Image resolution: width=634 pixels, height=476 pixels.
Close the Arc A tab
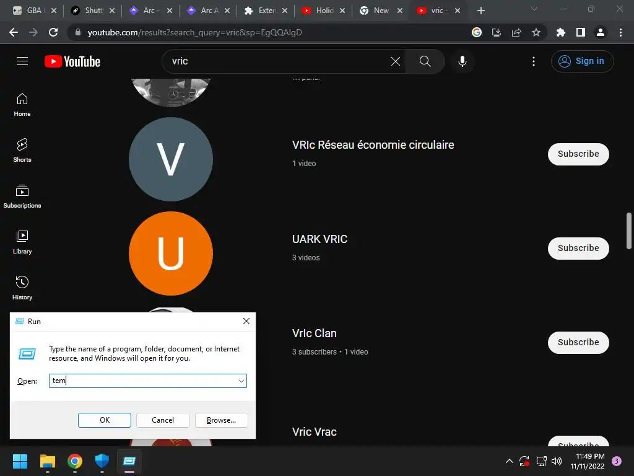click(227, 11)
